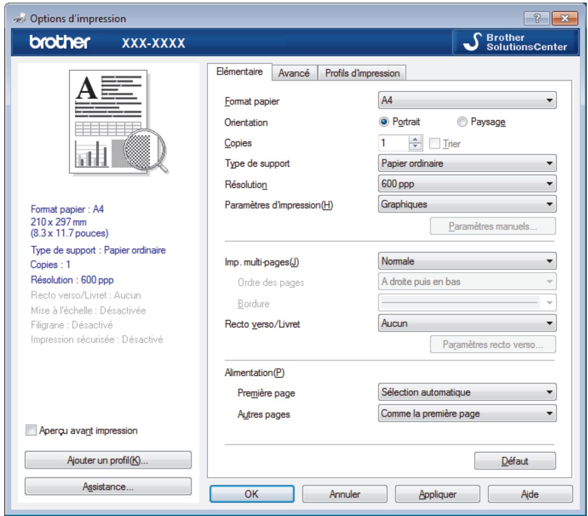Open the Paramètres d'impression dropdown
This screenshot has height=516, width=588.
tap(467, 204)
